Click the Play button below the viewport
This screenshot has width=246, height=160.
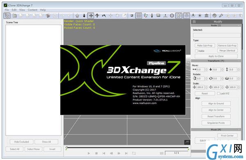(x=89, y=153)
